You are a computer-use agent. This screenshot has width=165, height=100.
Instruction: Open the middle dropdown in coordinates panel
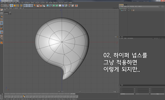click(142, 94)
